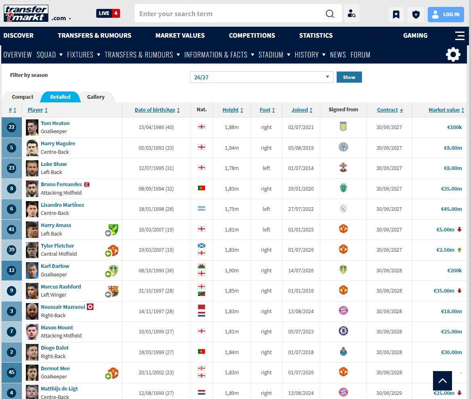The width and height of the screenshot is (471, 399).
Task: Open Bruno Fernandes player link
Action: [x=61, y=184]
